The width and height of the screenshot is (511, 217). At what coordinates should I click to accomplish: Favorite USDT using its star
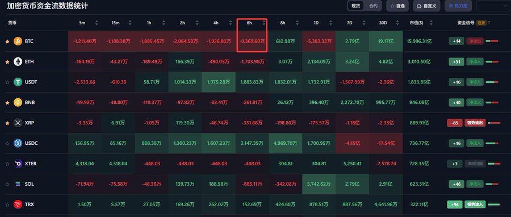(7, 82)
